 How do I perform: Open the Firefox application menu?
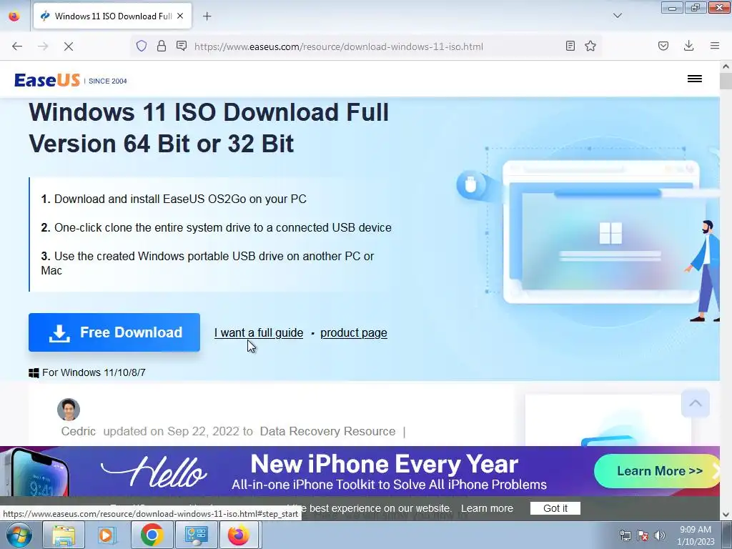(715, 46)
